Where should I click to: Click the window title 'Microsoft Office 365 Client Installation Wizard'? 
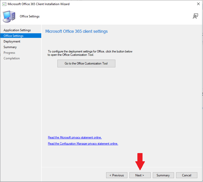click(39, 4)
